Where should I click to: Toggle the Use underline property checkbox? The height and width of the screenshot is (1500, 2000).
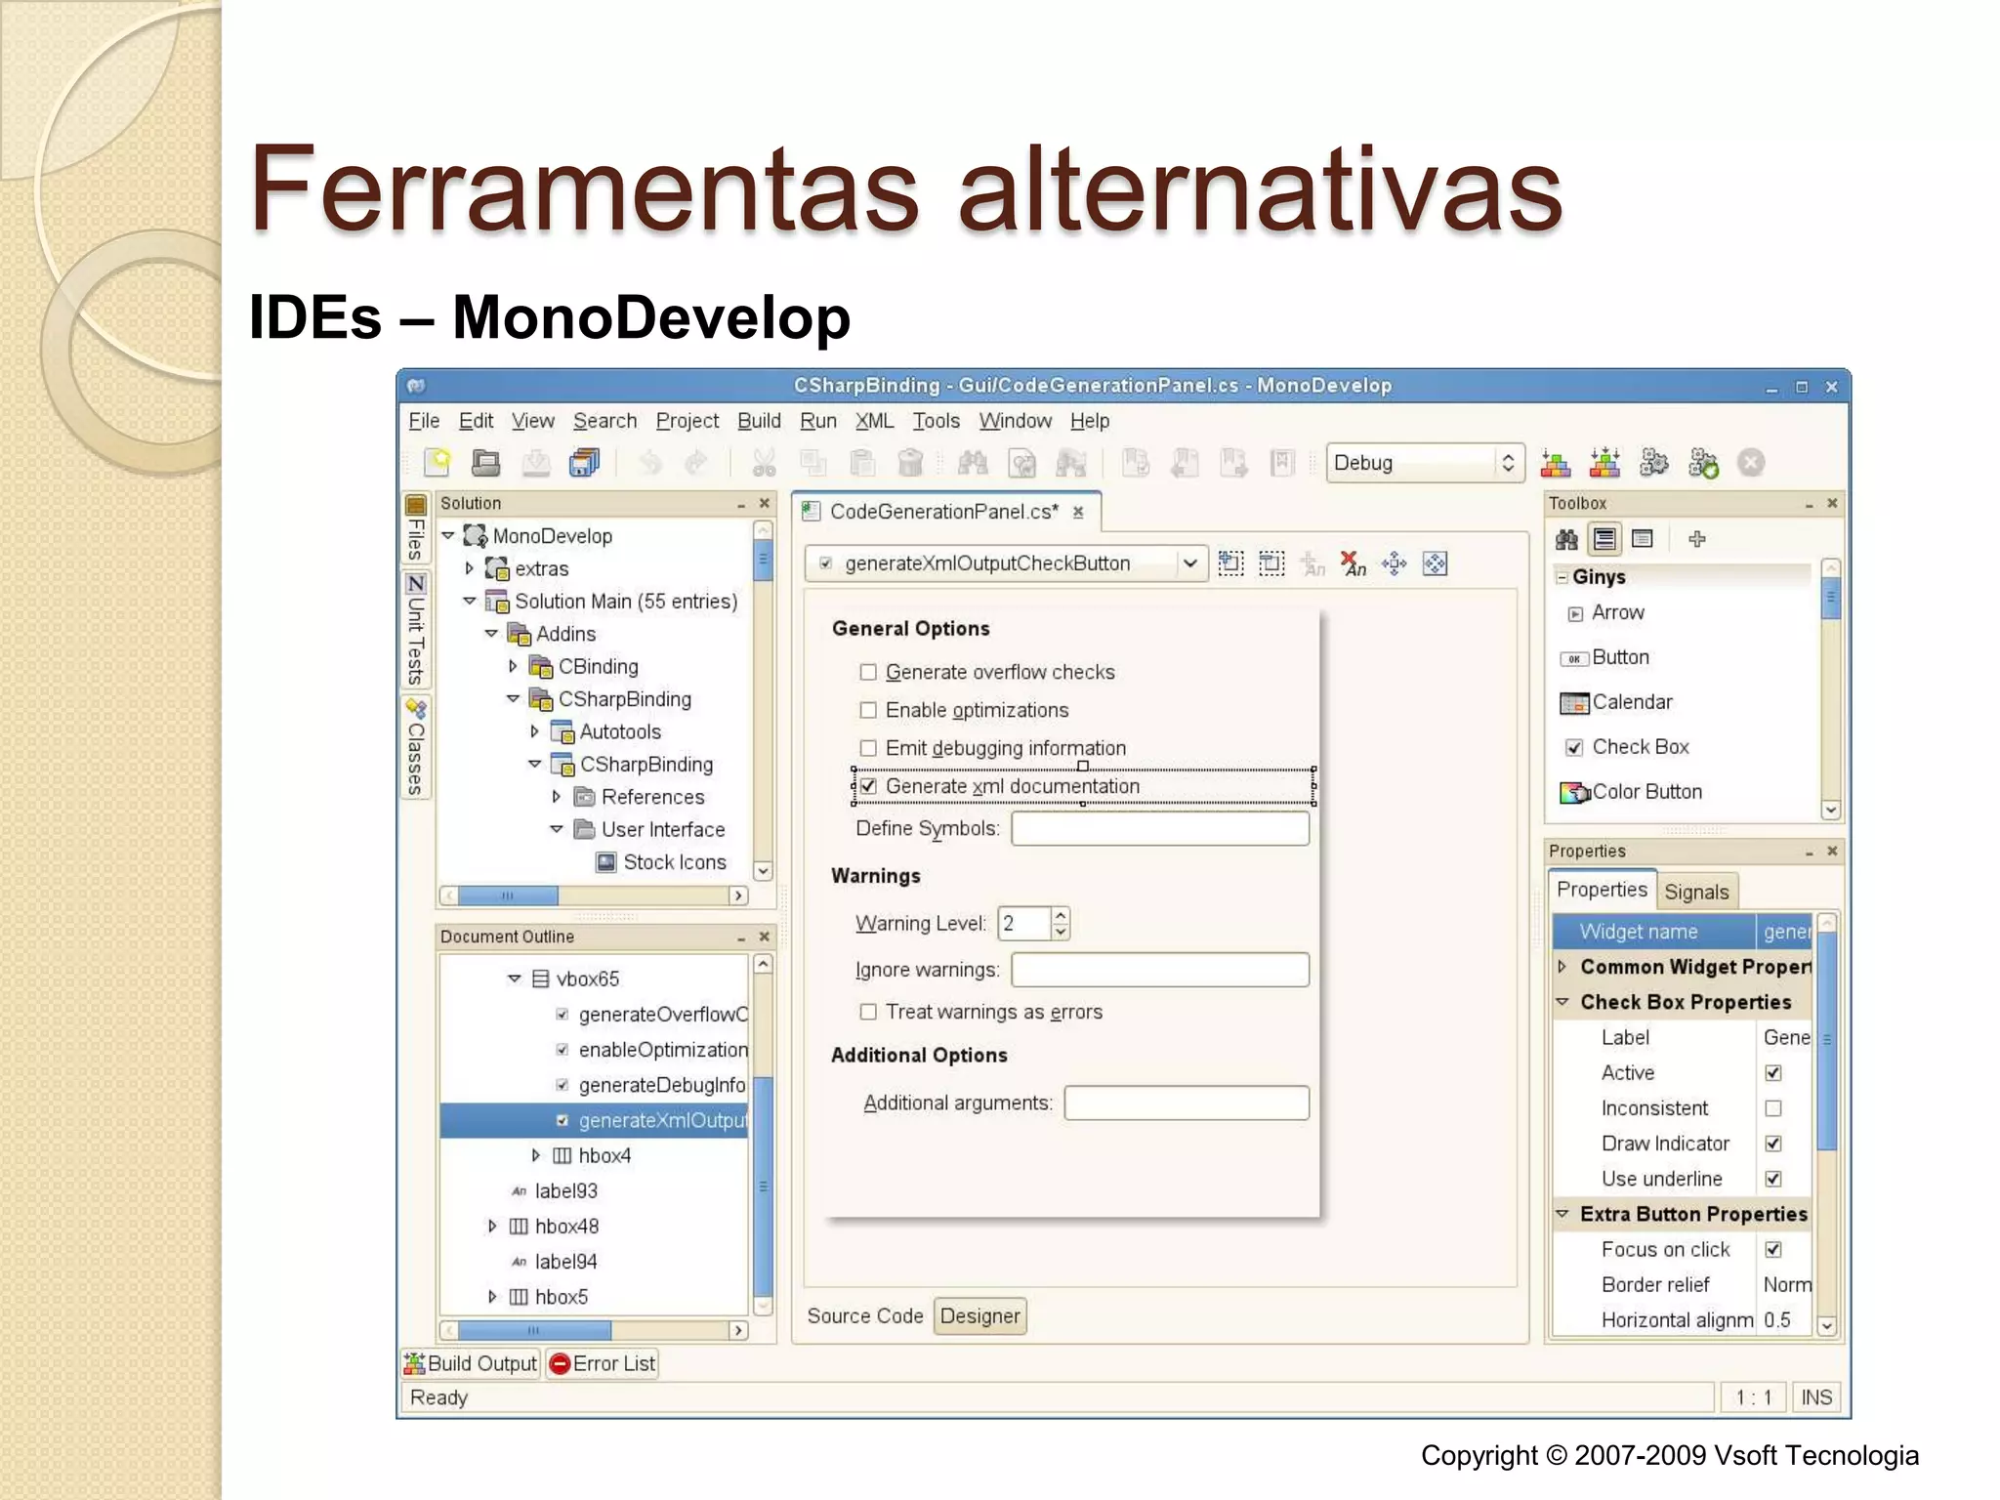1773,1179
